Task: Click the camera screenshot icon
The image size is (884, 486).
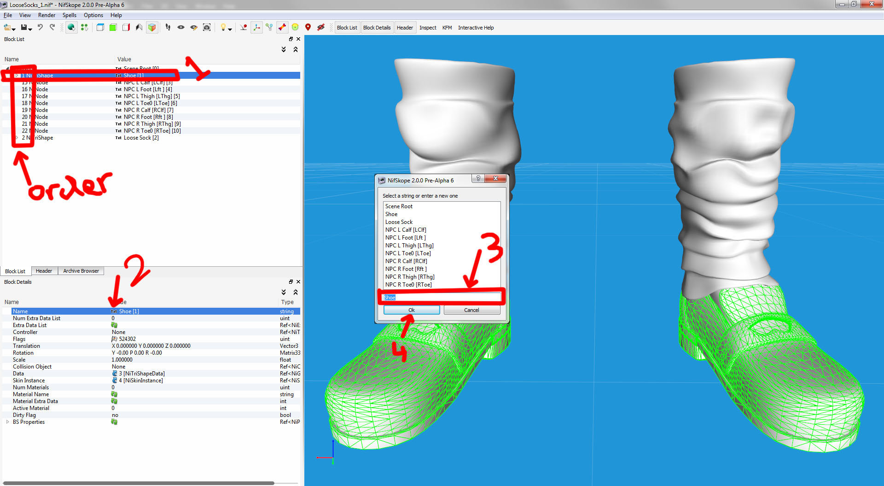Action: click(x=207, y=28)
